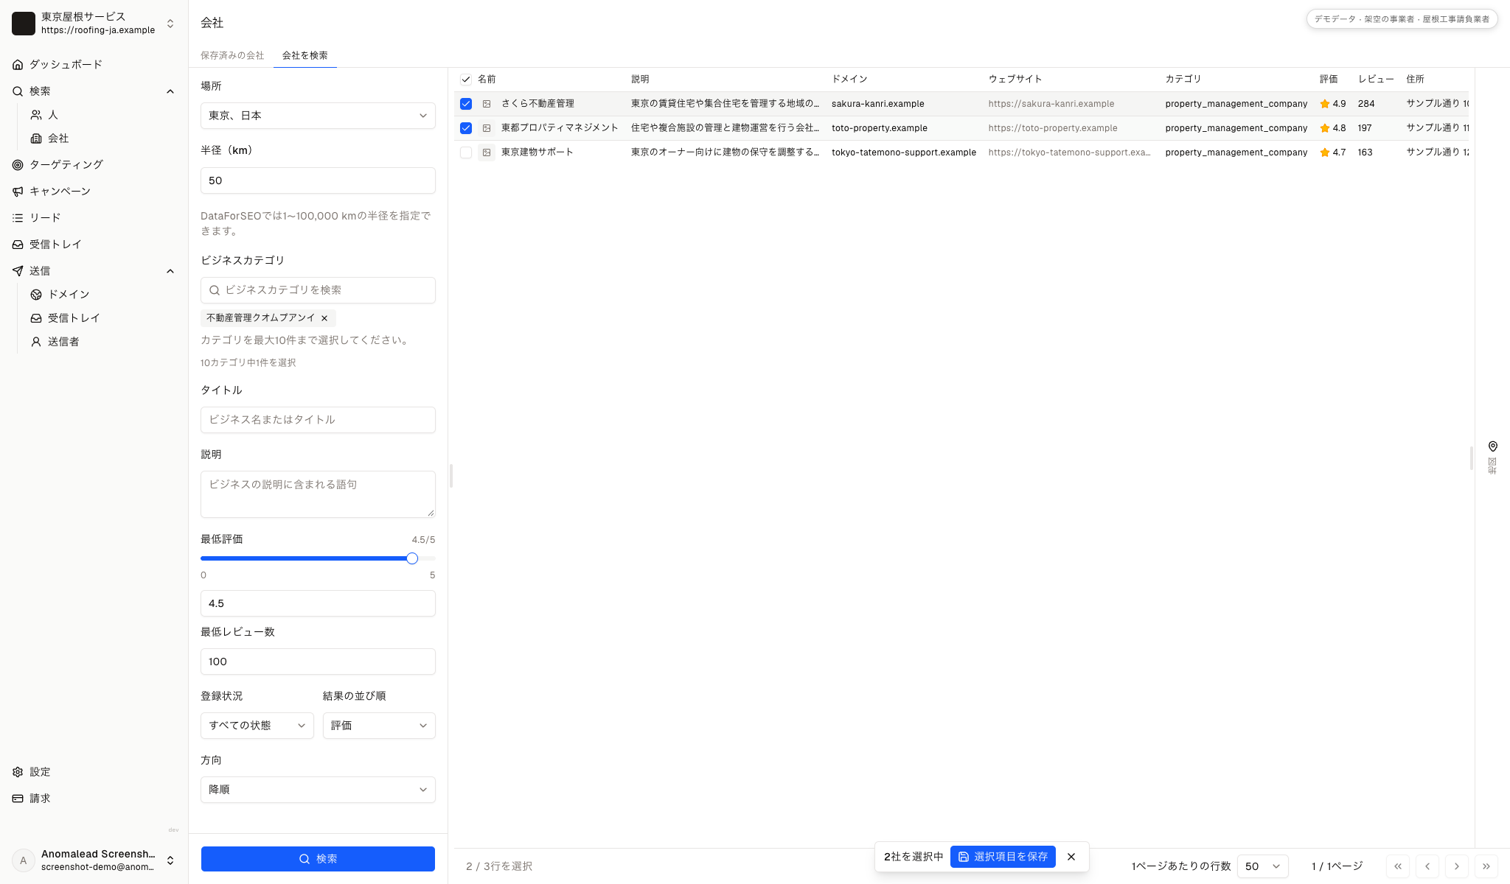Adjust the 最低評価 slider handle
Viewport: 1510px width, 884px height.
[412, 558]
